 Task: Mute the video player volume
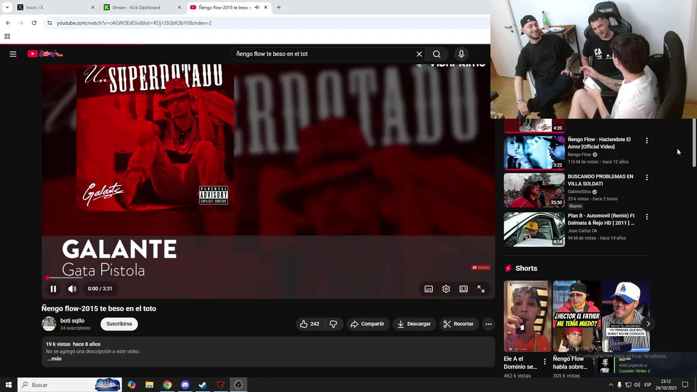72,289
